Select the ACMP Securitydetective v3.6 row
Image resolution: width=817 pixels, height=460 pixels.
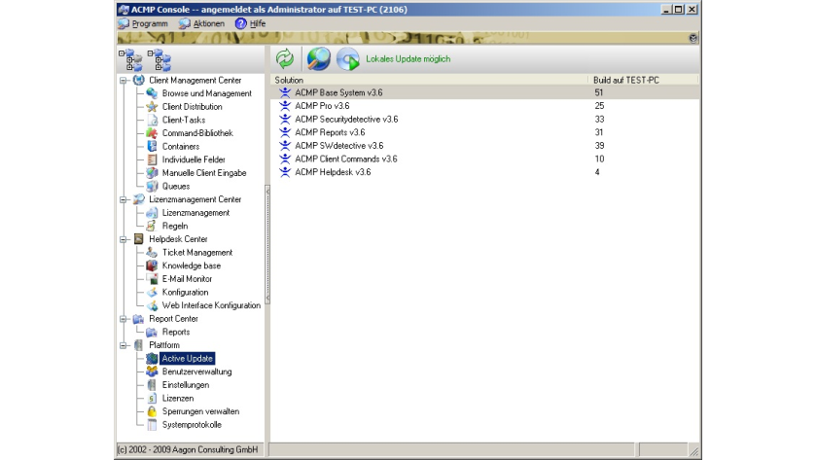346,119
